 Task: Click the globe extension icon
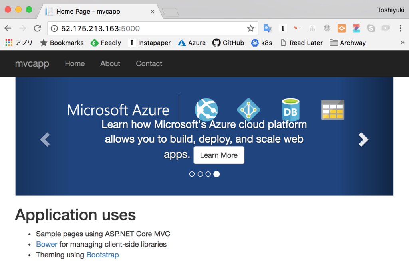click(x=327, y=28)
